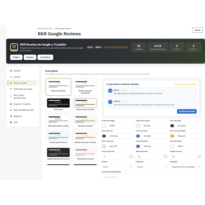The width and height of the screenshot is (205, 205).
Task: Open the Fondo del botón color swatch
Action: [138, 146]
